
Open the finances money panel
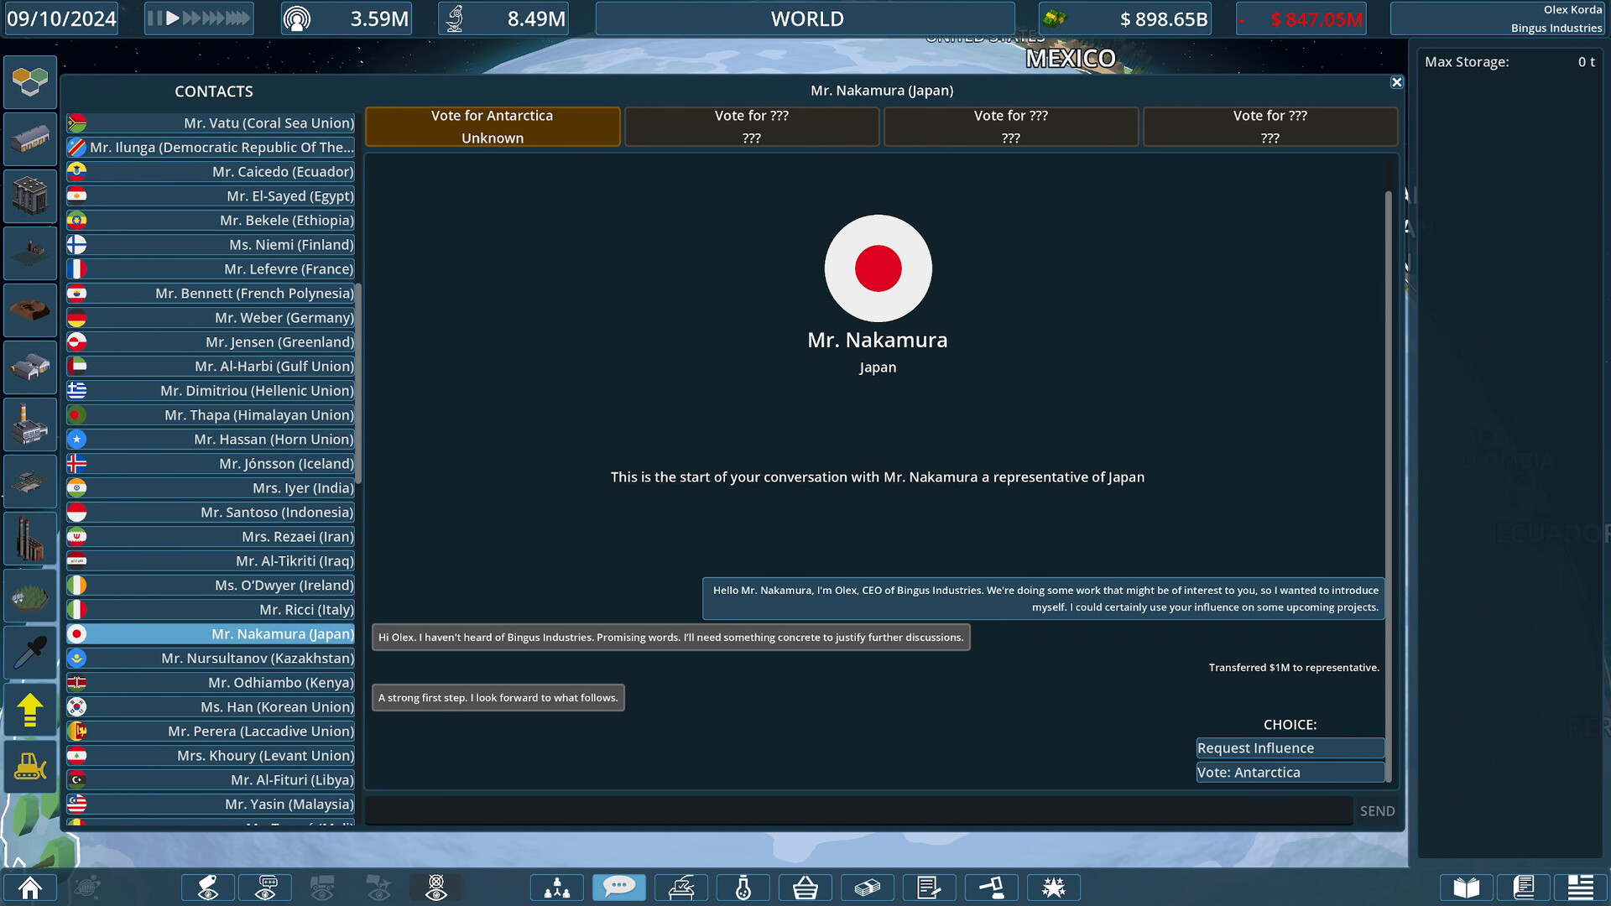point(868,887)
